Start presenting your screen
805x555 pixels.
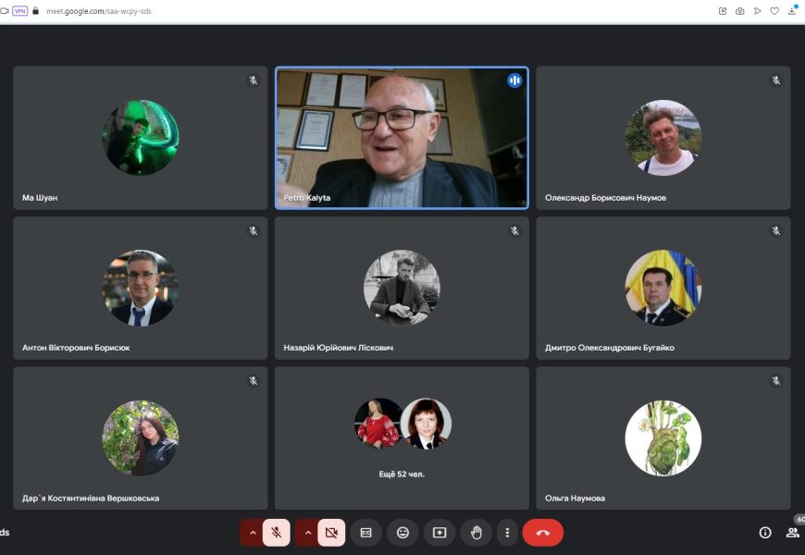click(x=440, y=533)
